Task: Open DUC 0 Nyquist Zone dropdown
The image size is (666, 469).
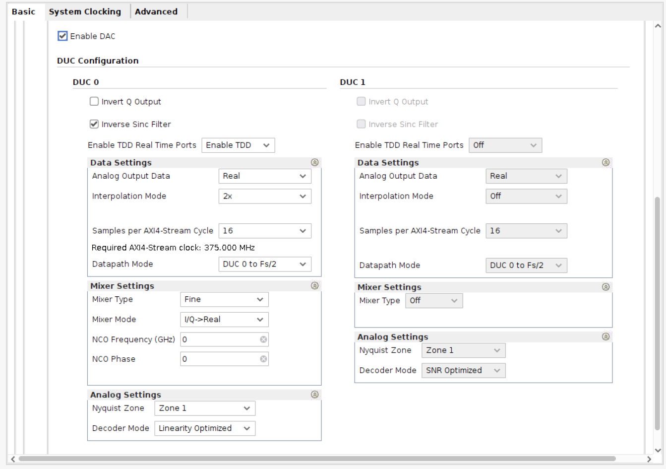Action: pyautogui.click(x=205, y=408)
